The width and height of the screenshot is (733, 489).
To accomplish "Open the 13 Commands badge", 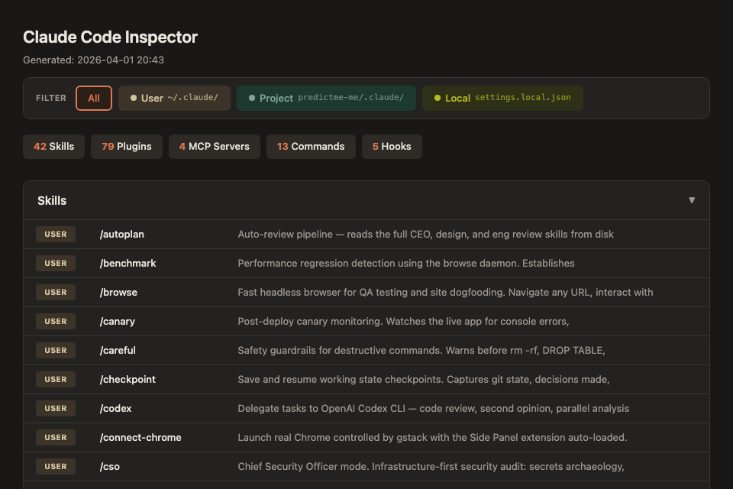I will click(x=311, y=146).
